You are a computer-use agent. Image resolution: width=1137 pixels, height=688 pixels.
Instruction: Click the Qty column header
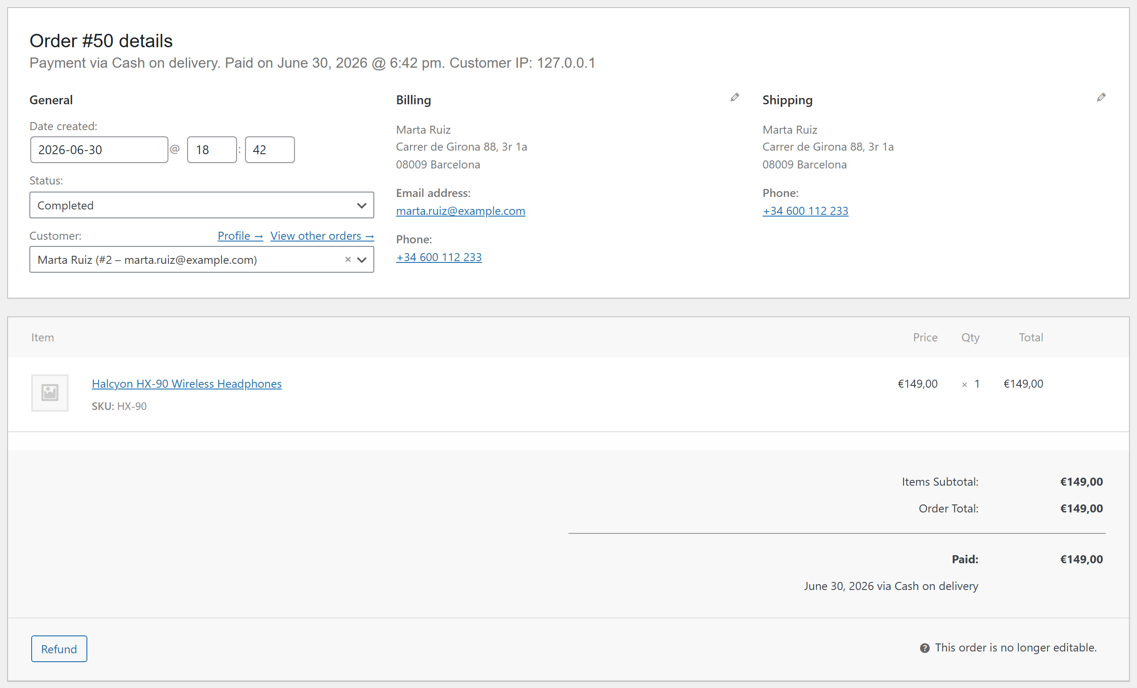click(970, 338)
